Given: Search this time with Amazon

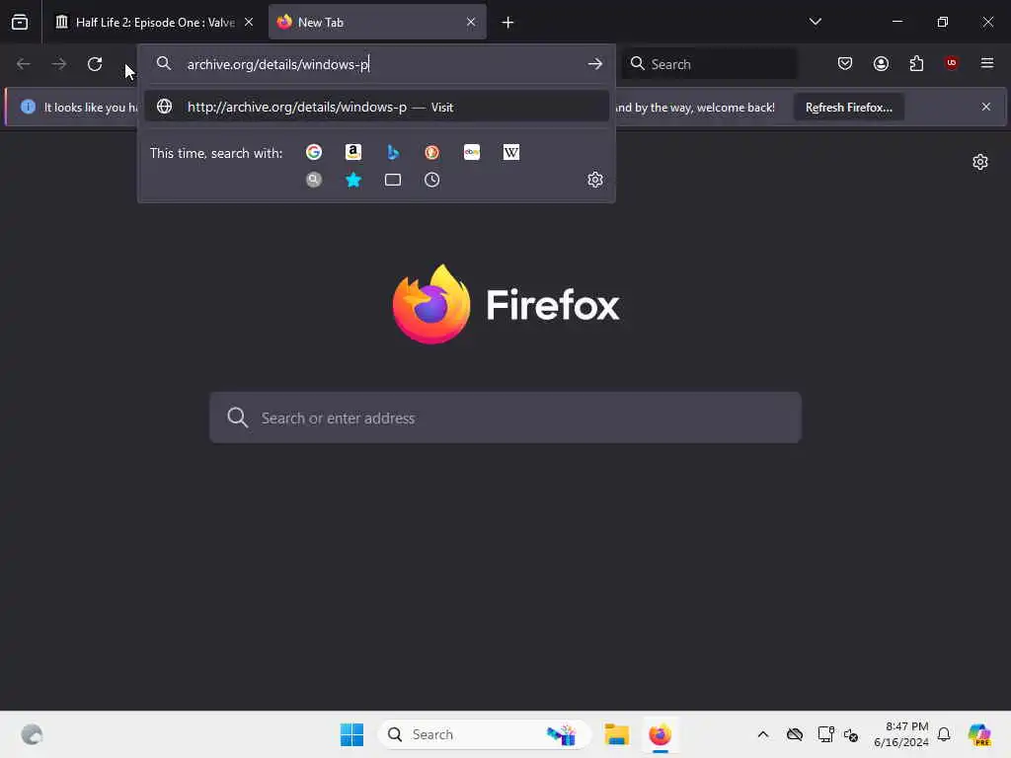Looking at the screenshot, I should (x=353, y=152).
